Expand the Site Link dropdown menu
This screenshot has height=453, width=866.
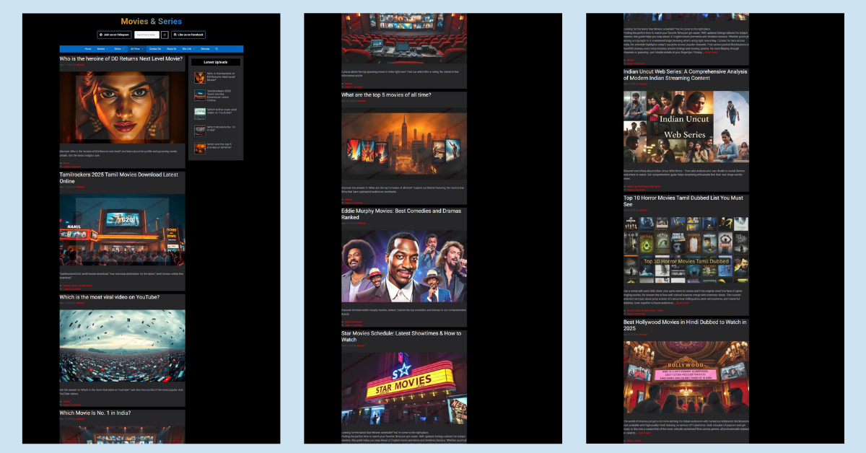coord(188,49)
